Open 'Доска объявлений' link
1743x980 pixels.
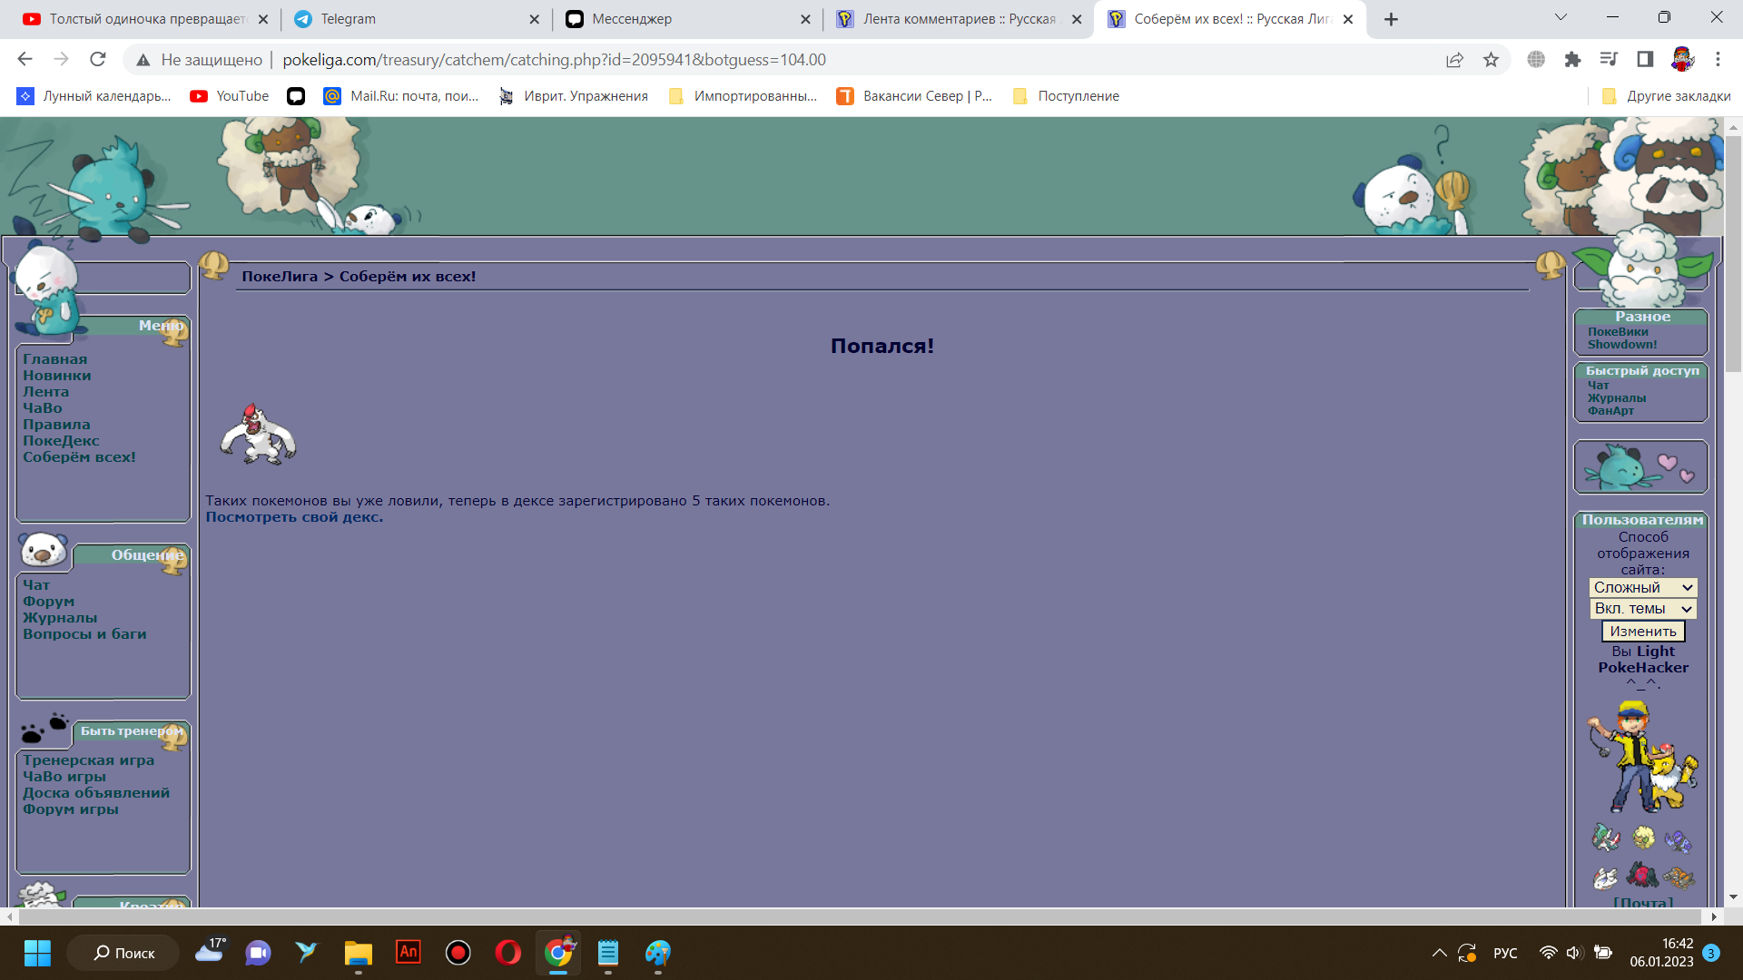pos(96,793)
